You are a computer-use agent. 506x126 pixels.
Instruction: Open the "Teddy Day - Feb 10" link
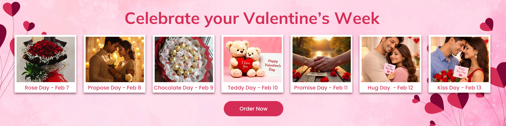point(252,88)
